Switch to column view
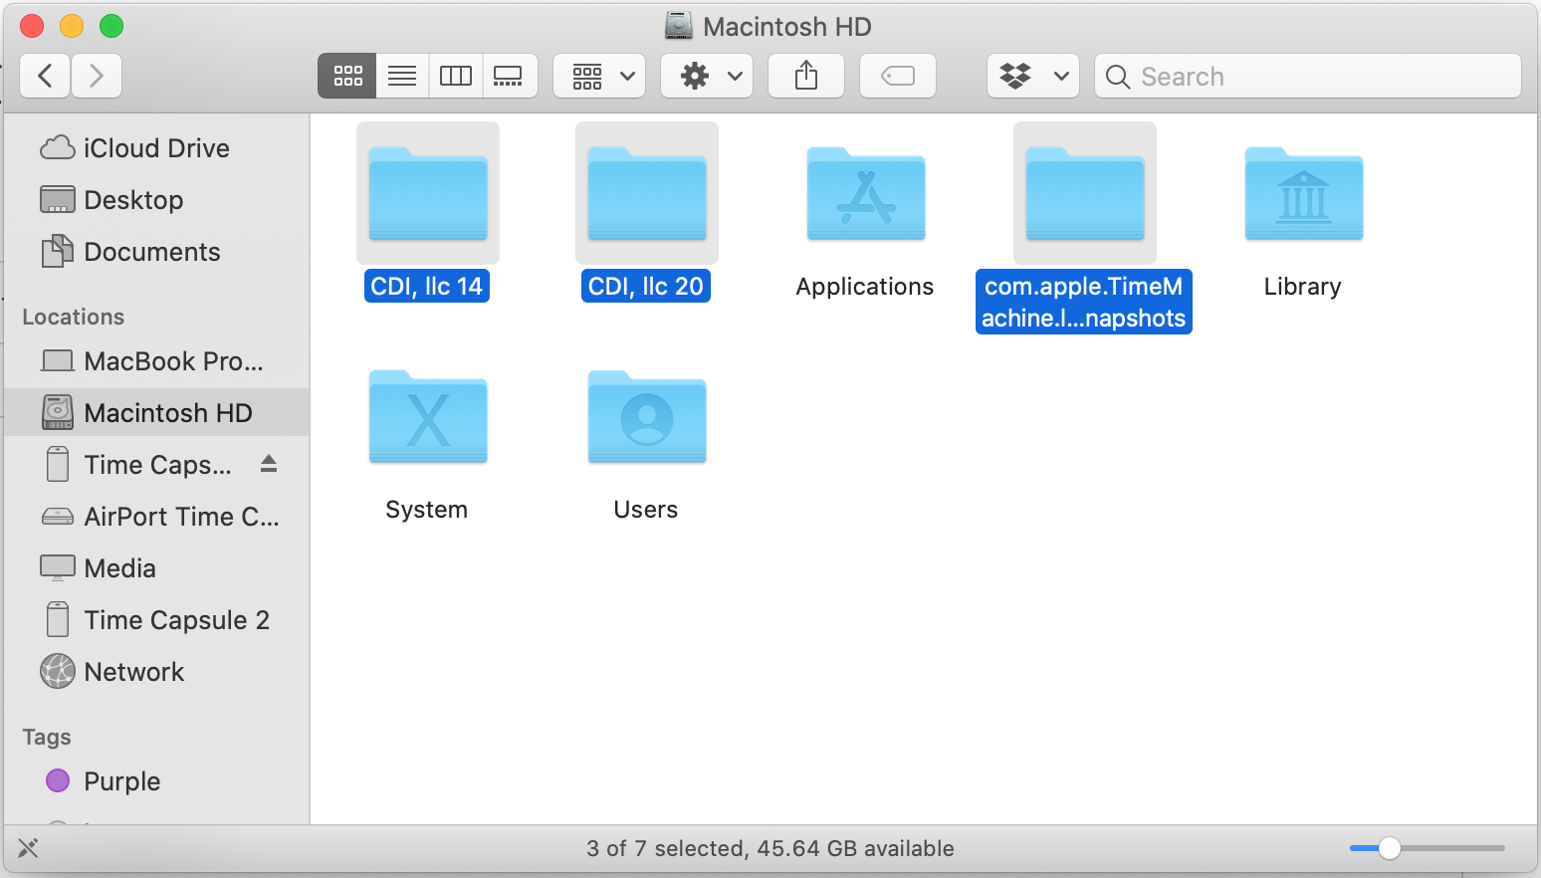The height and width of the screenshot is (878, 1541). (x=456, y=76)
